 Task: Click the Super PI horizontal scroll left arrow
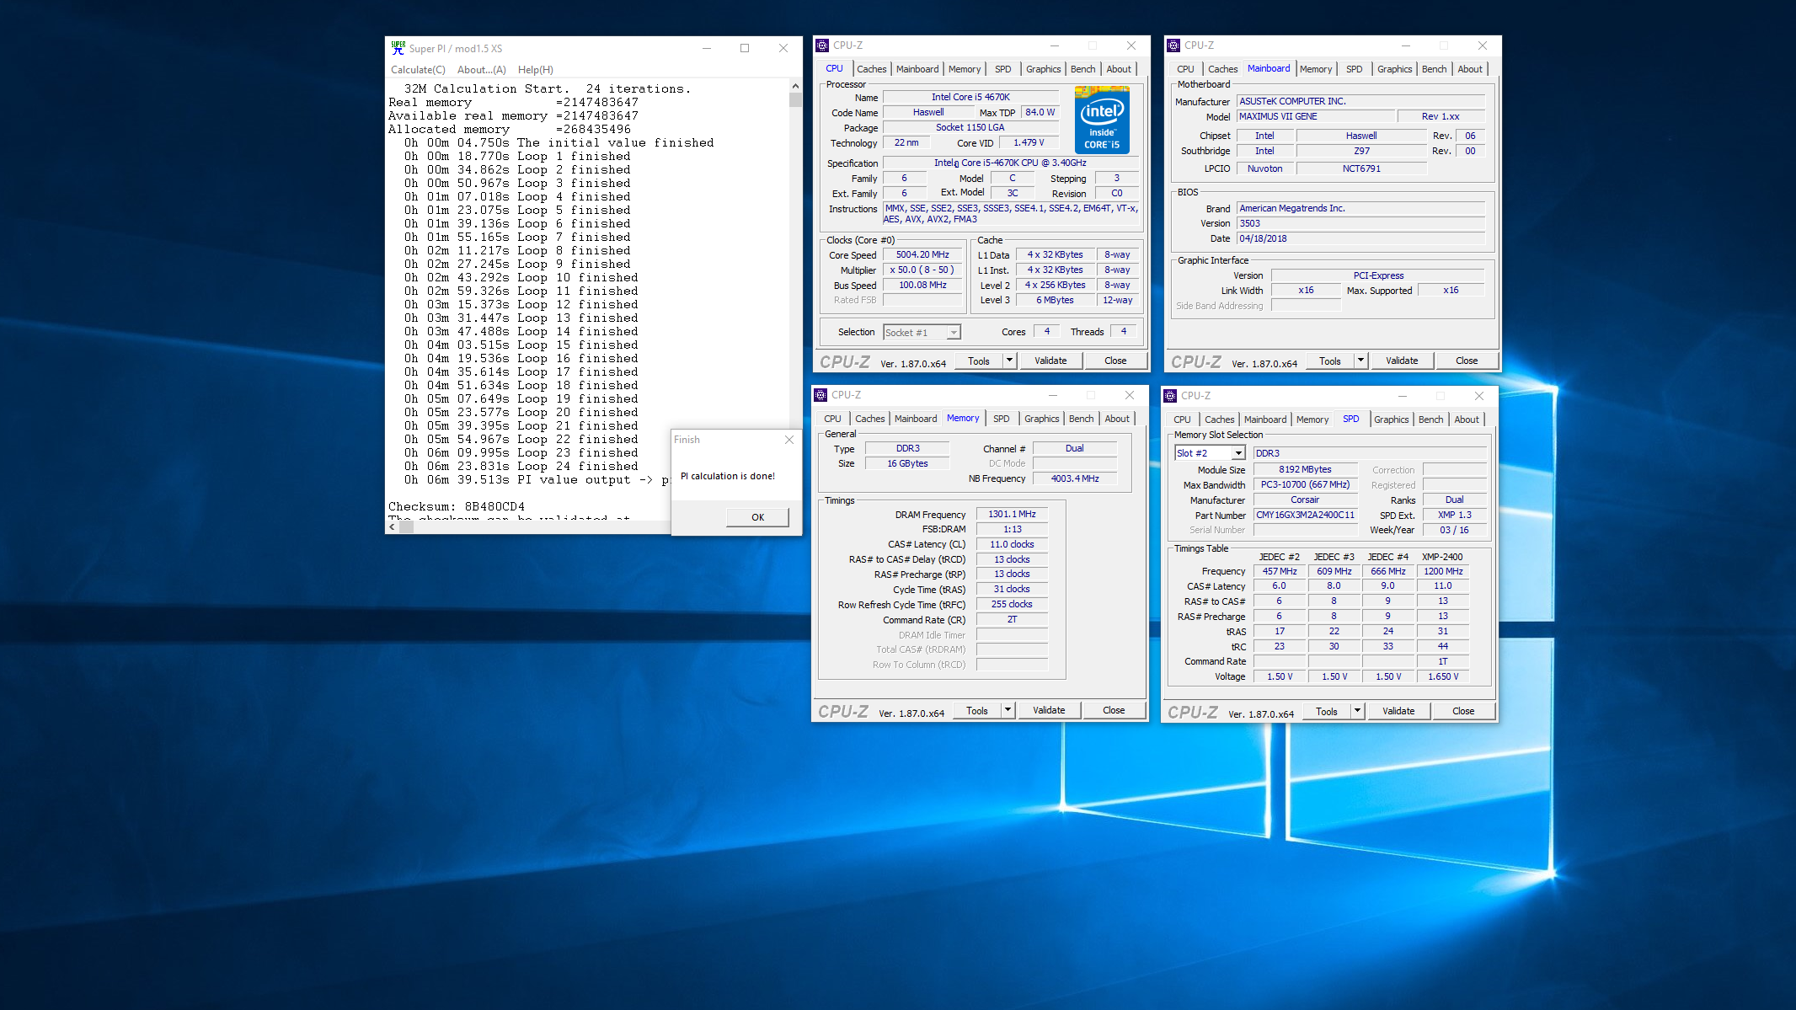[x=392, y=526]
